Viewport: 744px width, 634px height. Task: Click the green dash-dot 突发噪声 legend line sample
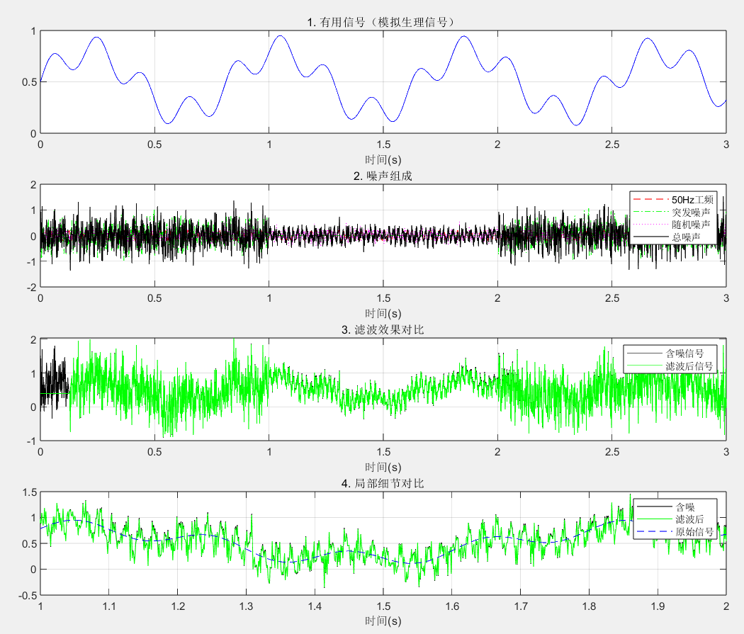650,212
